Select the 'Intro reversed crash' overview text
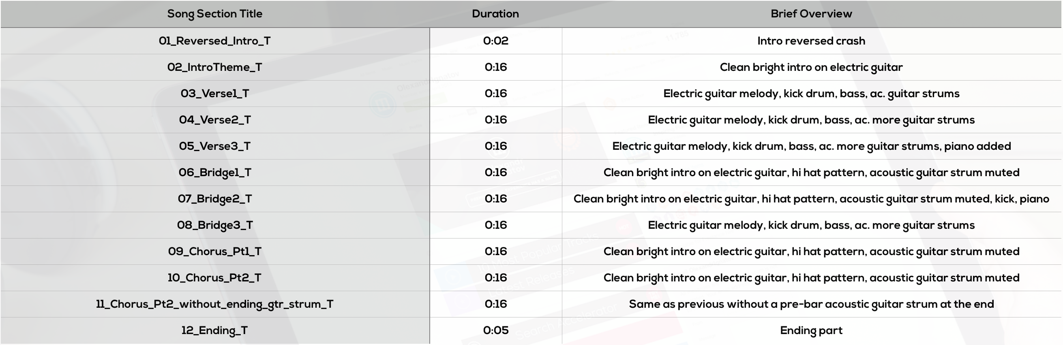1063x345 pixels. click(x=811, y=41)
